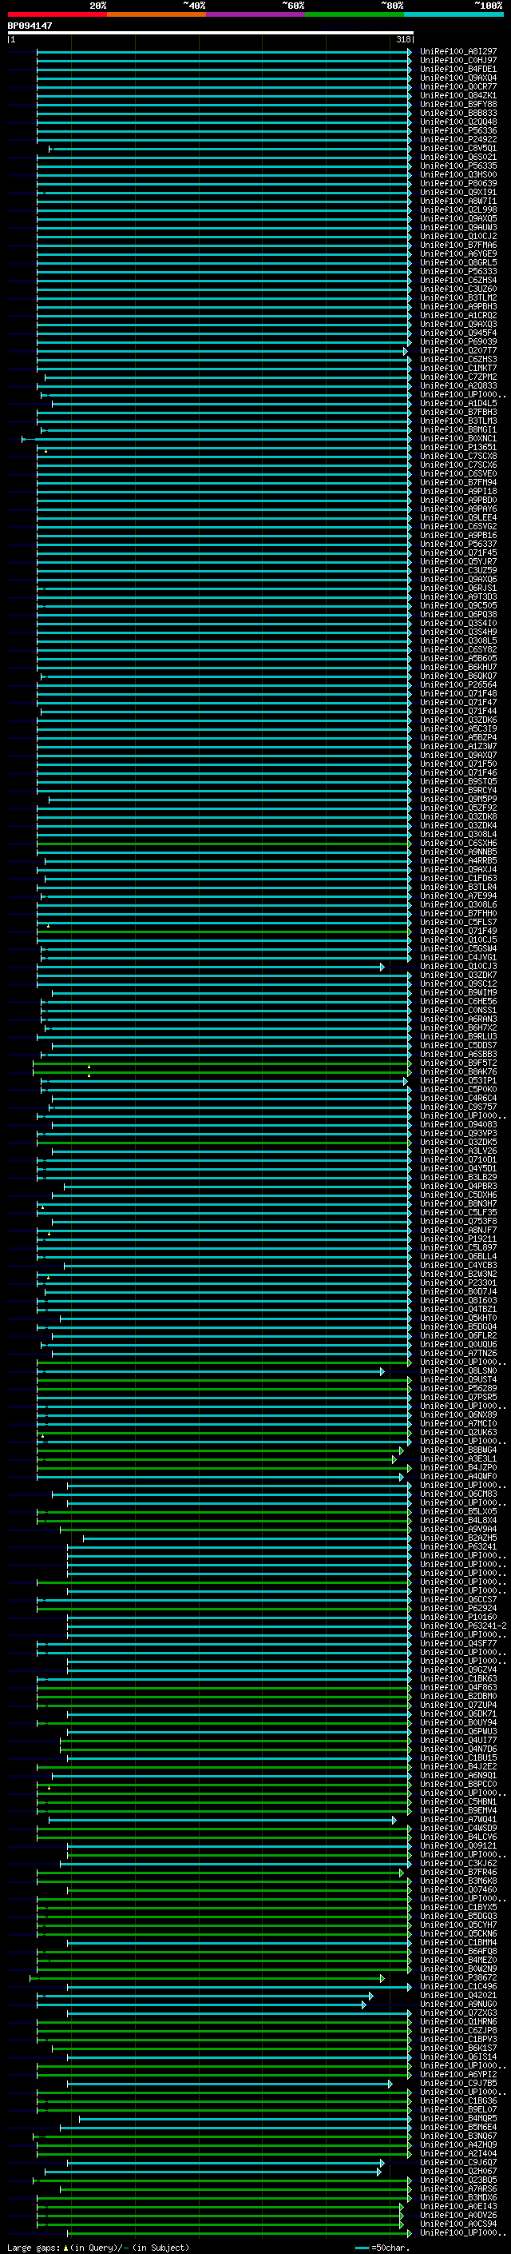Open hit UniRef100_Q207T7
Viewport: 511px width, 2254px height.
pyautogui.click(x=458, y=351)
